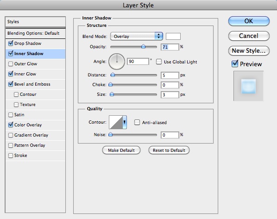Click the Distance px input field

[170, 75]
